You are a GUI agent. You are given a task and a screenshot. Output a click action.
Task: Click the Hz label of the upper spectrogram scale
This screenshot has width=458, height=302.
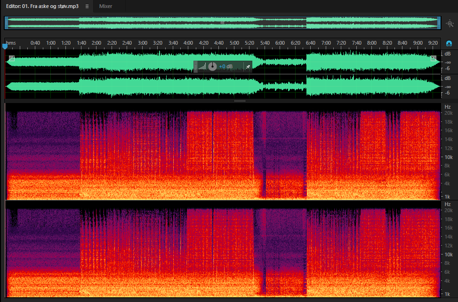[448, 107]
